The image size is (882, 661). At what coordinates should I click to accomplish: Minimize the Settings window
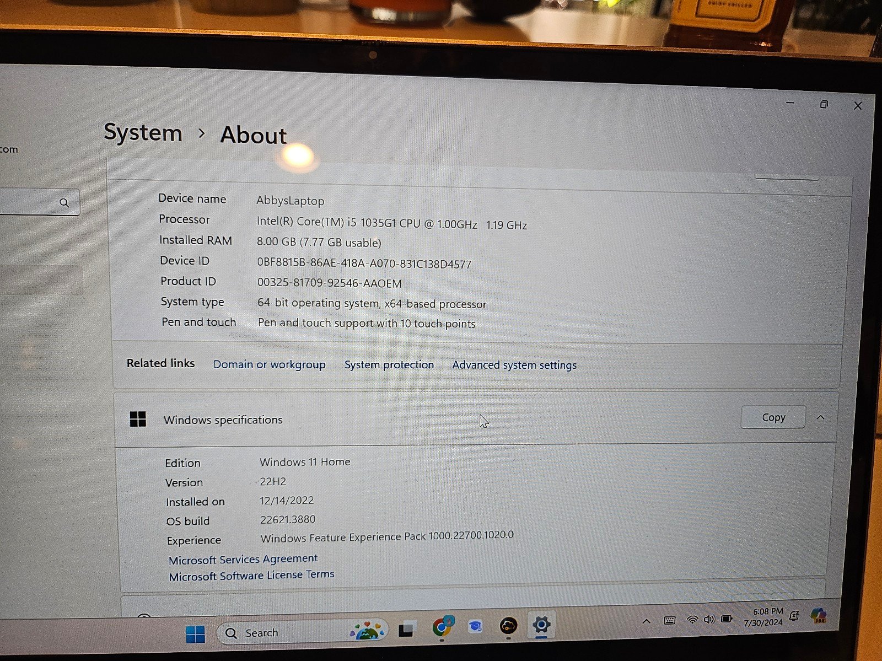tap(790, 103)
